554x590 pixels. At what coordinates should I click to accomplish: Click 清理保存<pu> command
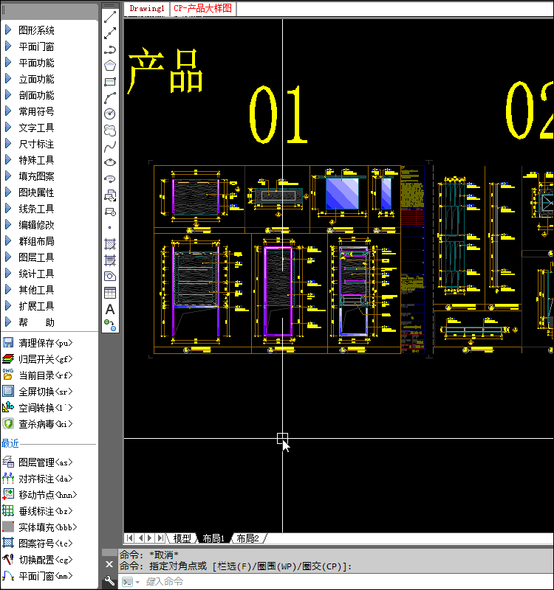pyautogui.click(x=38, y=343)
